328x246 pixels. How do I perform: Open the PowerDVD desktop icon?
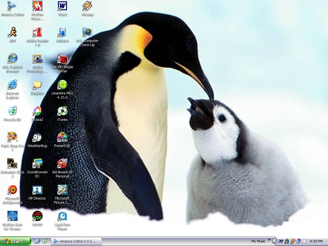62,138
